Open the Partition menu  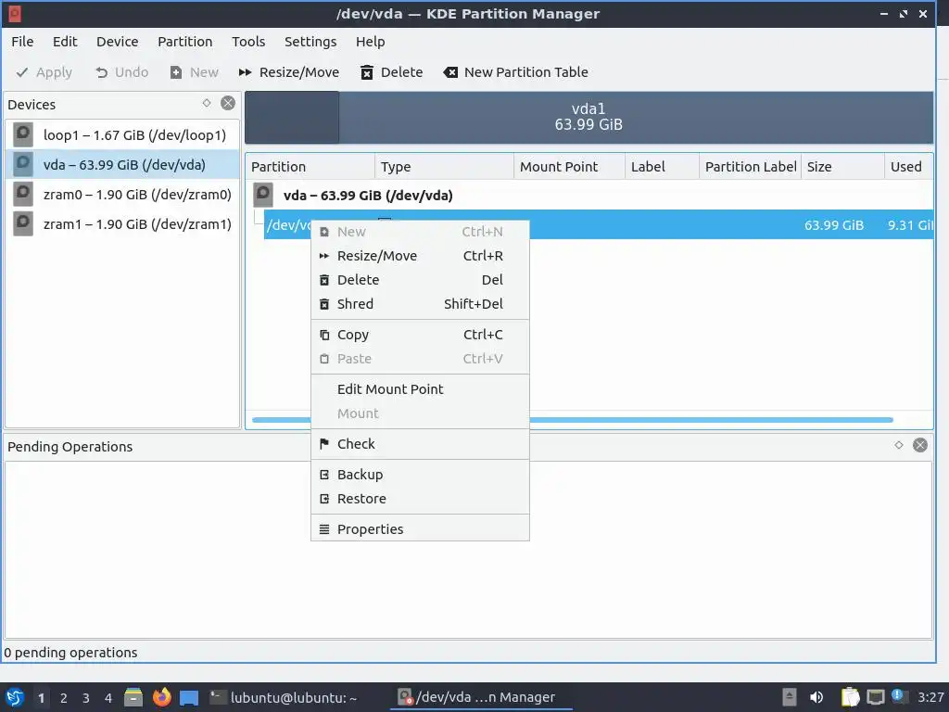tap(185, 41)
